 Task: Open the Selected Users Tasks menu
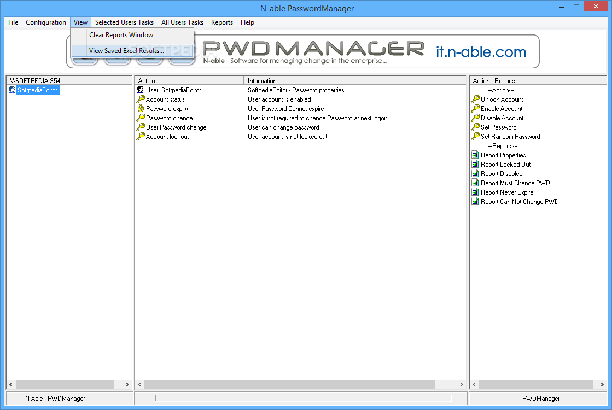tap(124, 22)
